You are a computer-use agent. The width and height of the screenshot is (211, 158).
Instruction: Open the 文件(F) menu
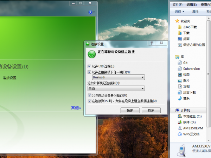[177, 5]
